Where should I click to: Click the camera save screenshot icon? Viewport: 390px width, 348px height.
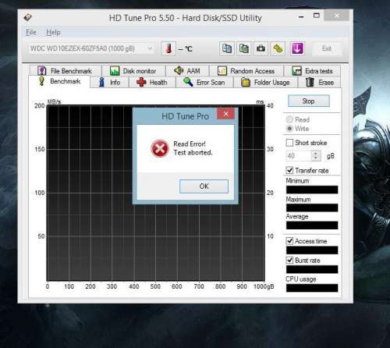click(261, 48)
